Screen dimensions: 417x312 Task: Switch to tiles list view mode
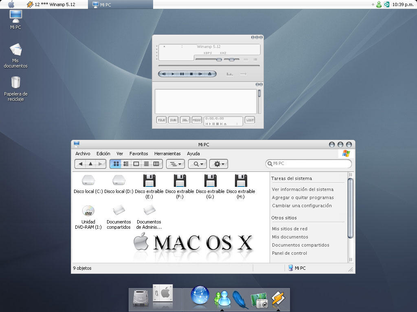tap(126, 164)
